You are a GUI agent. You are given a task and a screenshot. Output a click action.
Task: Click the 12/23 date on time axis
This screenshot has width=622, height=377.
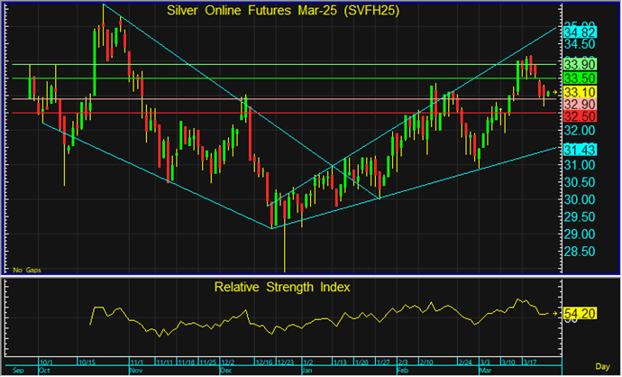pyautogui.click(x=285, y=361)
